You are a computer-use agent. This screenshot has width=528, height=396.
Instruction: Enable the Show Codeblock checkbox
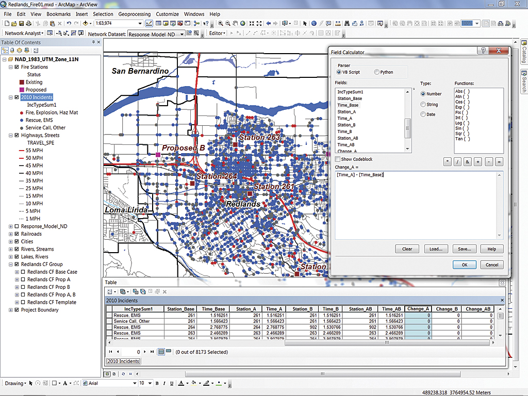338,159
